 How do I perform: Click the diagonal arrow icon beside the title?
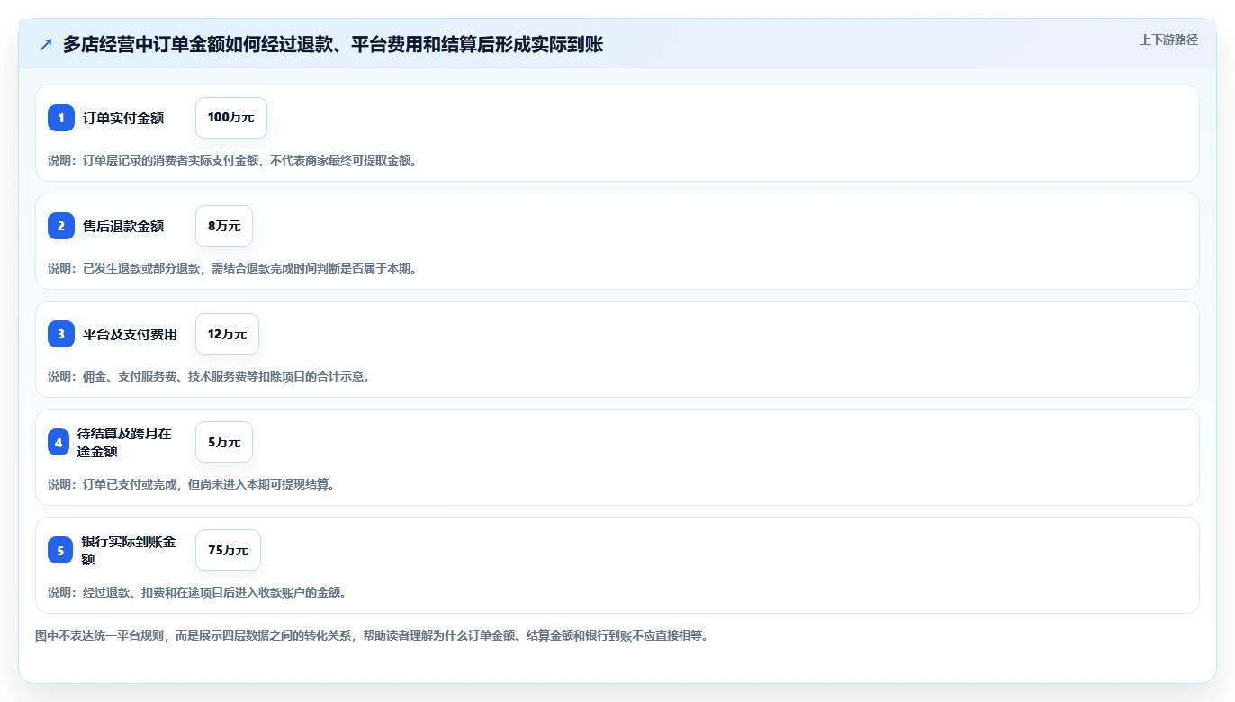(46, 44)
